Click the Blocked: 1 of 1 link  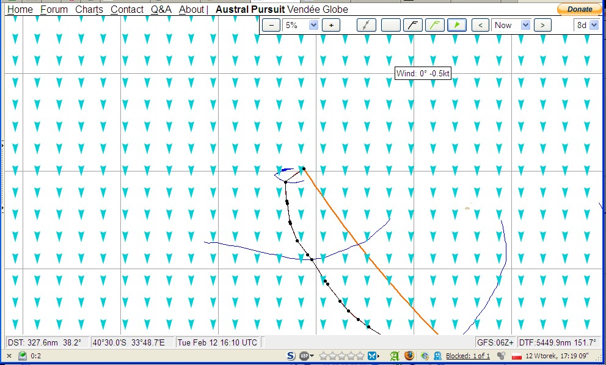[468, 356]
